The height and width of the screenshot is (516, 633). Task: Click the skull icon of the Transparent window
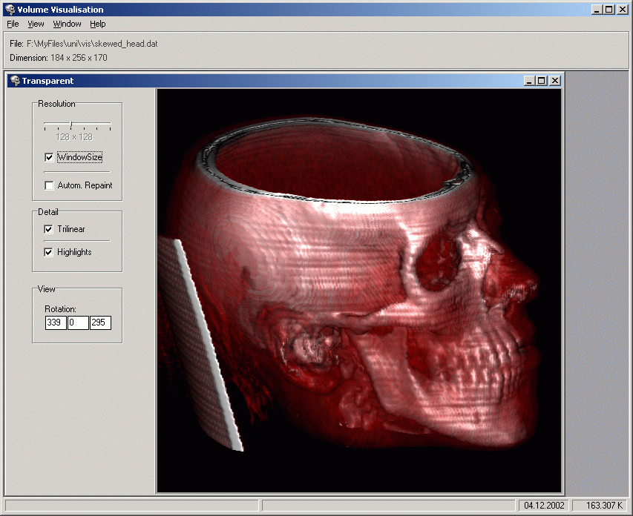14,81
